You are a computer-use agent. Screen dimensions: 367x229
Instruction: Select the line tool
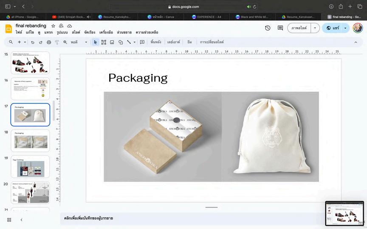129,42
